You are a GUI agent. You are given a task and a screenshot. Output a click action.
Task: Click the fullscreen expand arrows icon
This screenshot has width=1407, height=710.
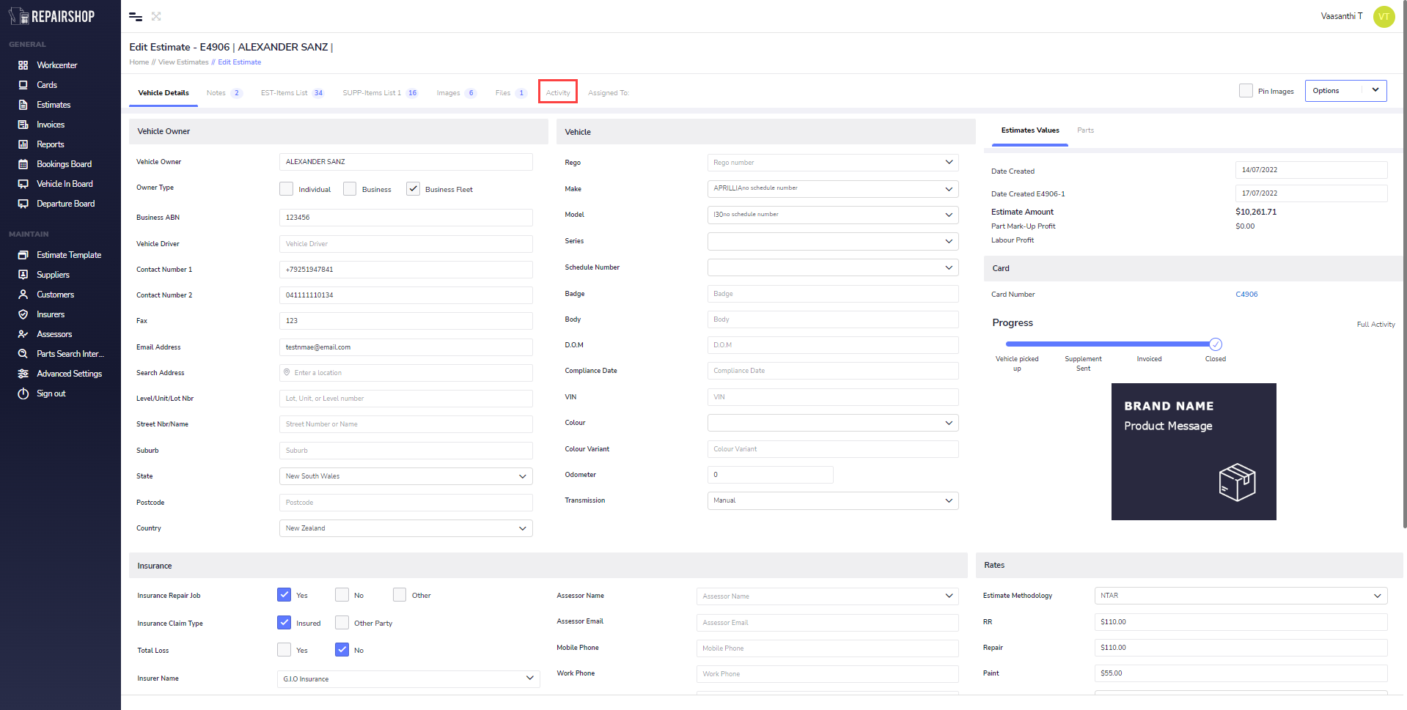156,16
